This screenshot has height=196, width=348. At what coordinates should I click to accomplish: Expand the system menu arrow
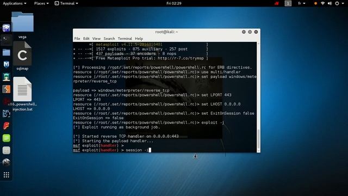tap(343, 3)
